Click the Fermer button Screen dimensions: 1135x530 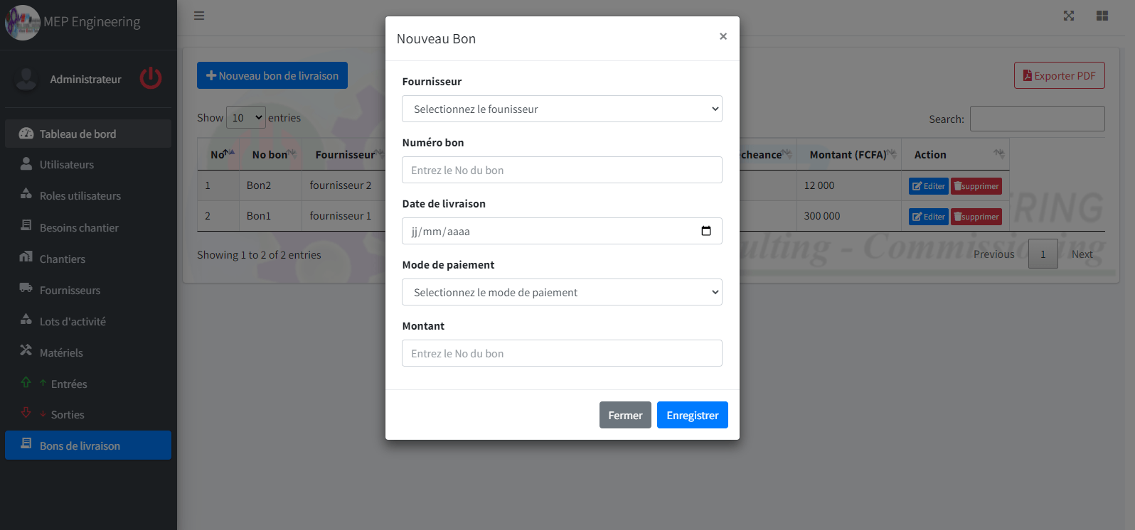(624, 415)
